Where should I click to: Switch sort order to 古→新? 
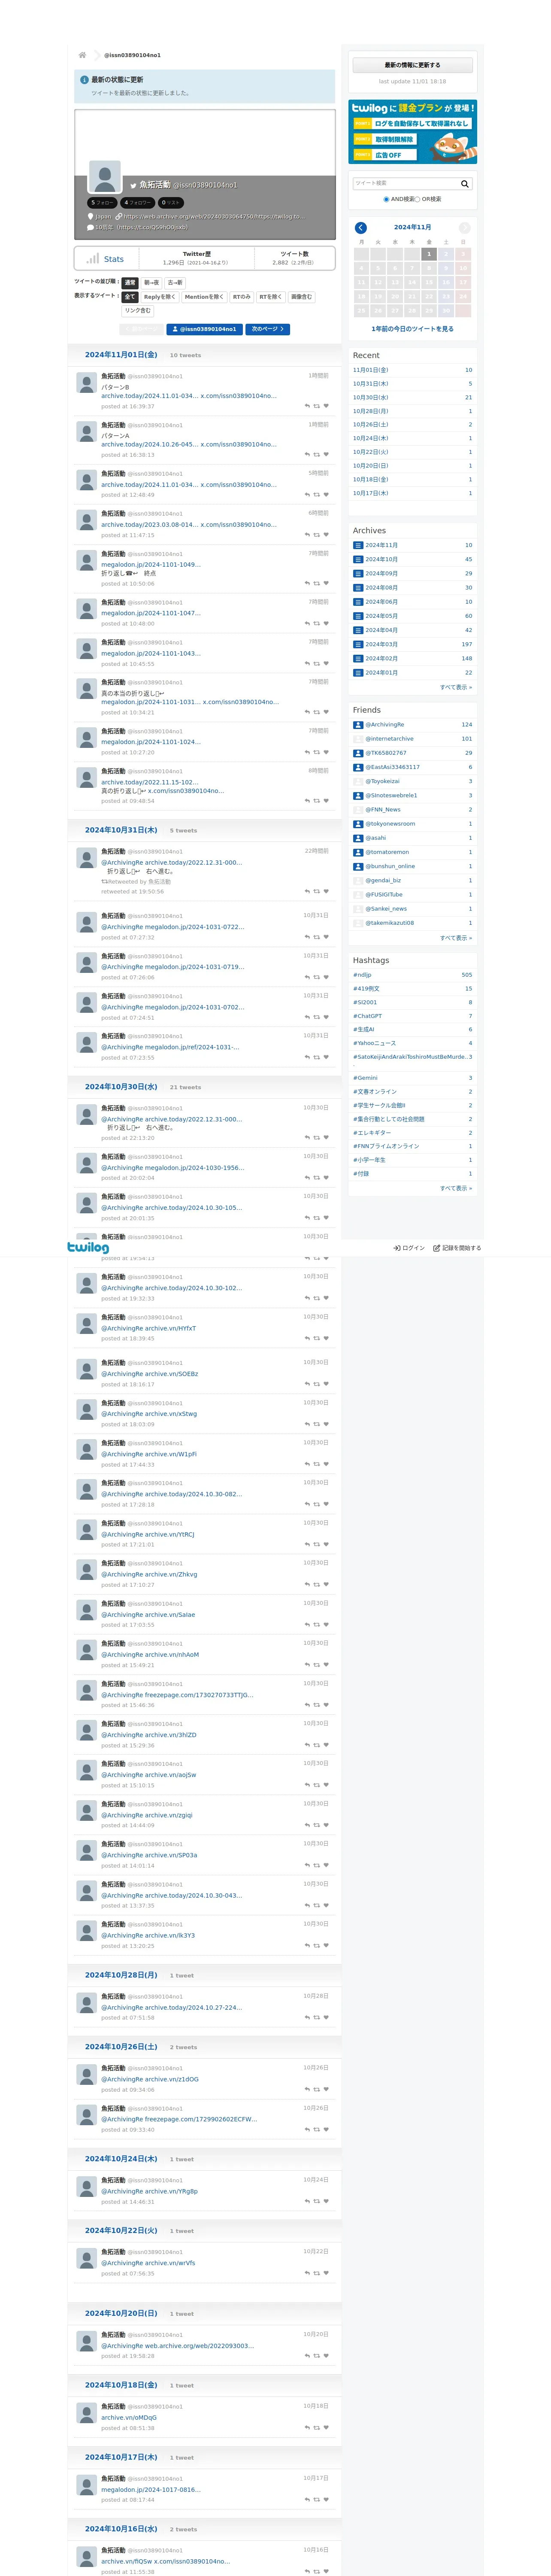tap(175, 283)
